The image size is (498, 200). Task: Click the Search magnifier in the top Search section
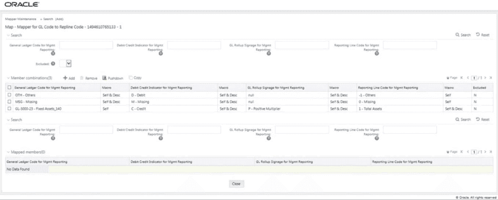[457, 35]
